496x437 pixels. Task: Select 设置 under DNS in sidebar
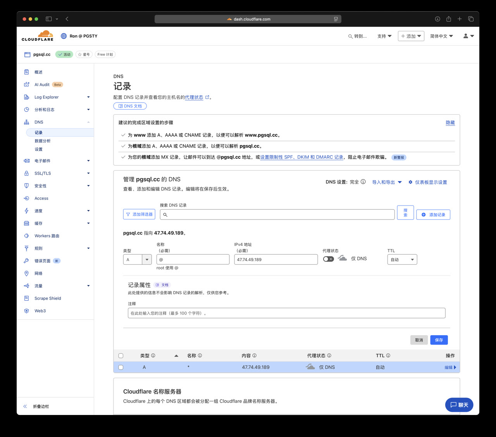click(x=39, y=149)
